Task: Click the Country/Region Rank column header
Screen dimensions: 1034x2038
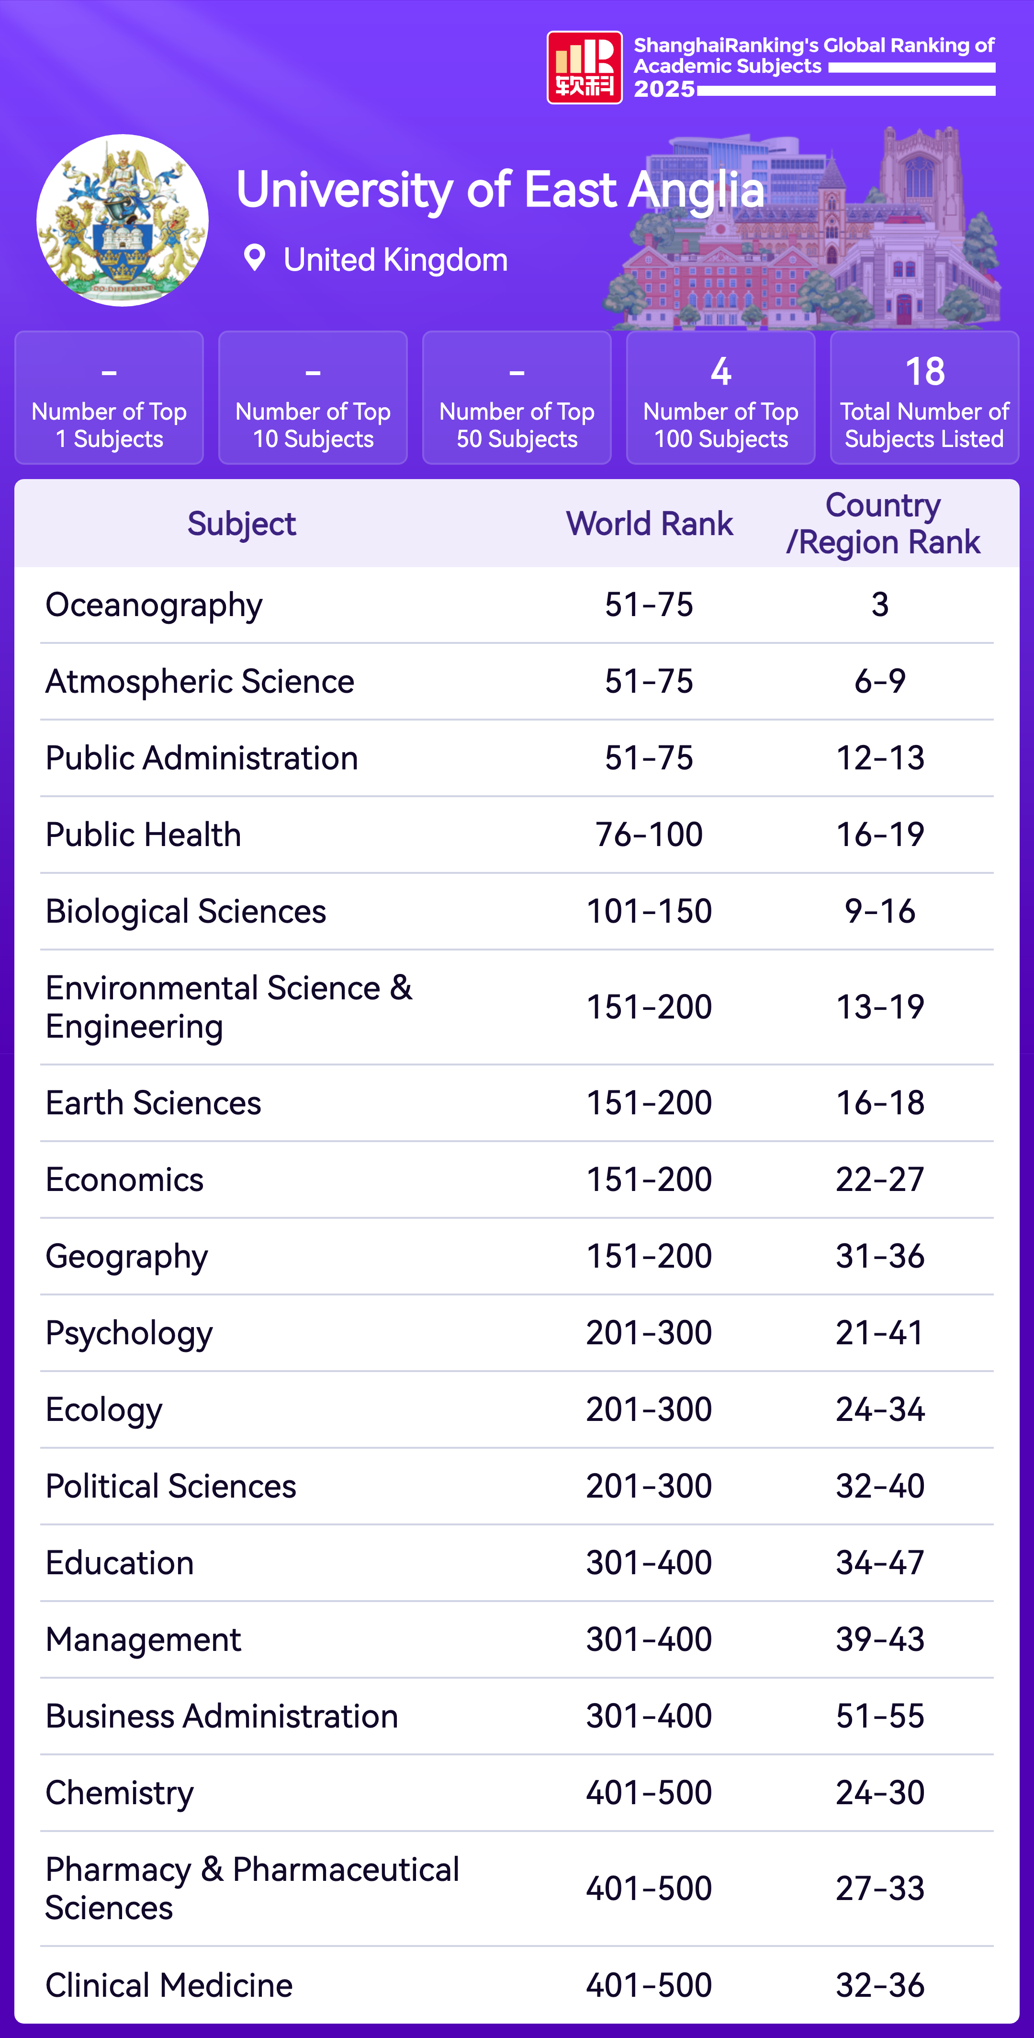Action: pyautogui.click(x=882, y=524)
